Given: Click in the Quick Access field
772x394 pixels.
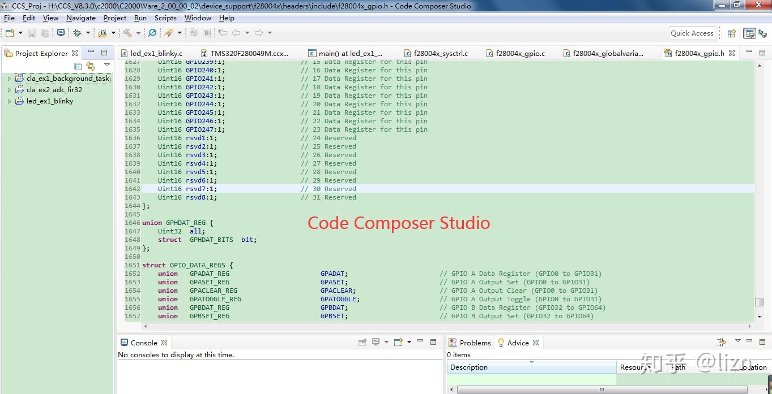Looking at the screenshot, I should (x=692, y=33).
